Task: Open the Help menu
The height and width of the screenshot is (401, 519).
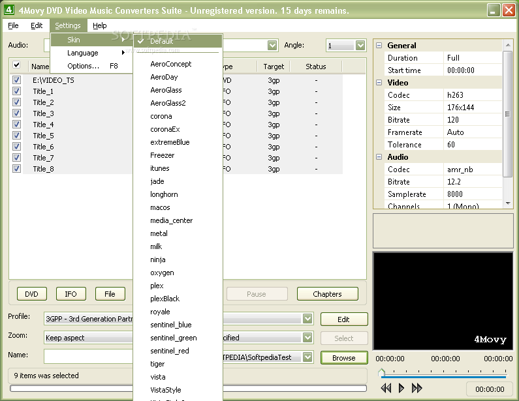Action: point(100,25)
